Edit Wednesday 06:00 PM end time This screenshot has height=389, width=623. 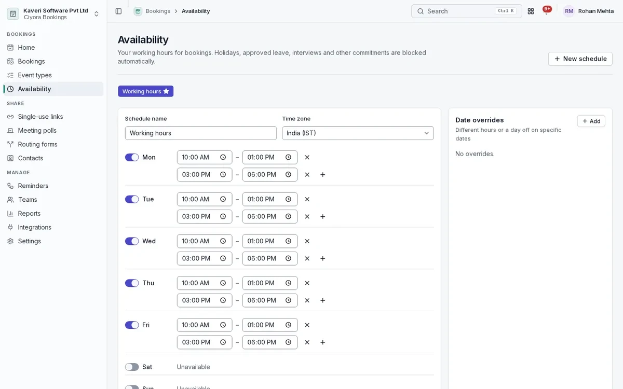coord(270,258)
